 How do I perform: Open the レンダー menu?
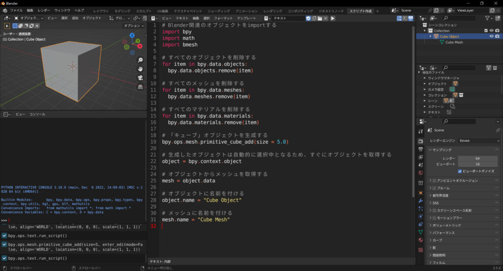44,11
